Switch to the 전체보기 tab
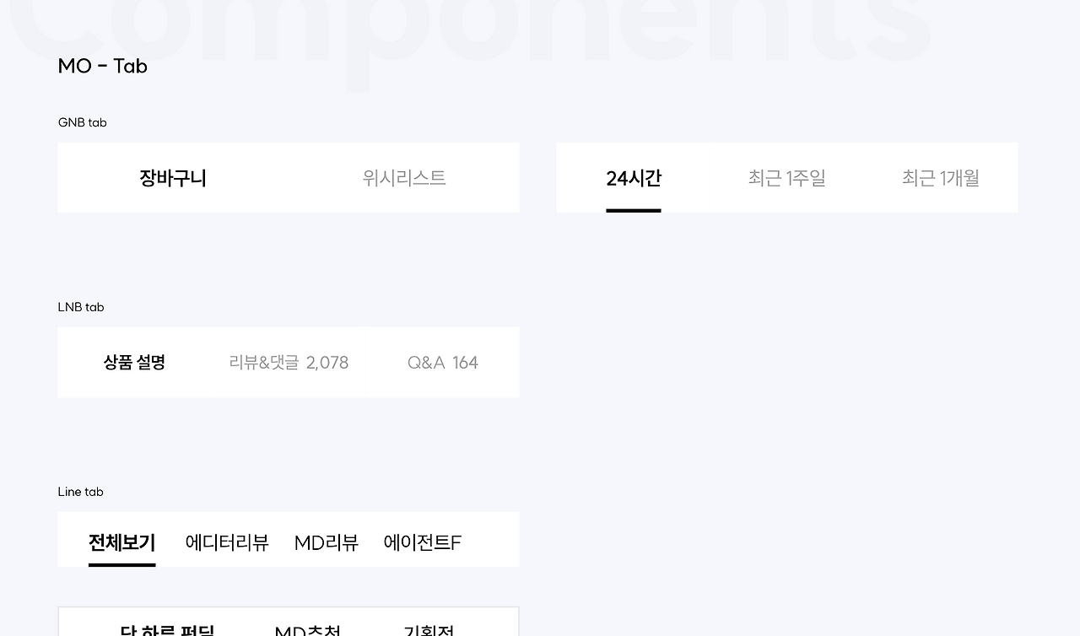1080x636 pixels. [121, 542]
